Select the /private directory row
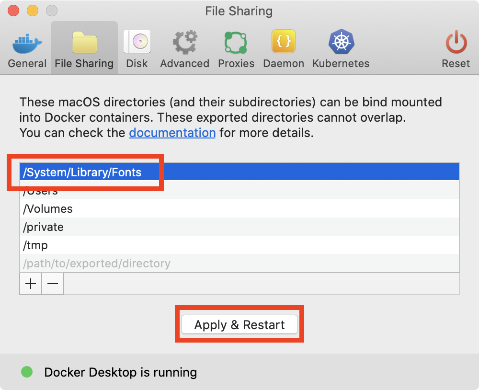This screenshot has width=479, height=390. tap(239, 227)
